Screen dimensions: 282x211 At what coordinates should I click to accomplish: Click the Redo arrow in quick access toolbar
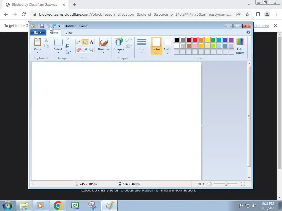tap(54, 26)
